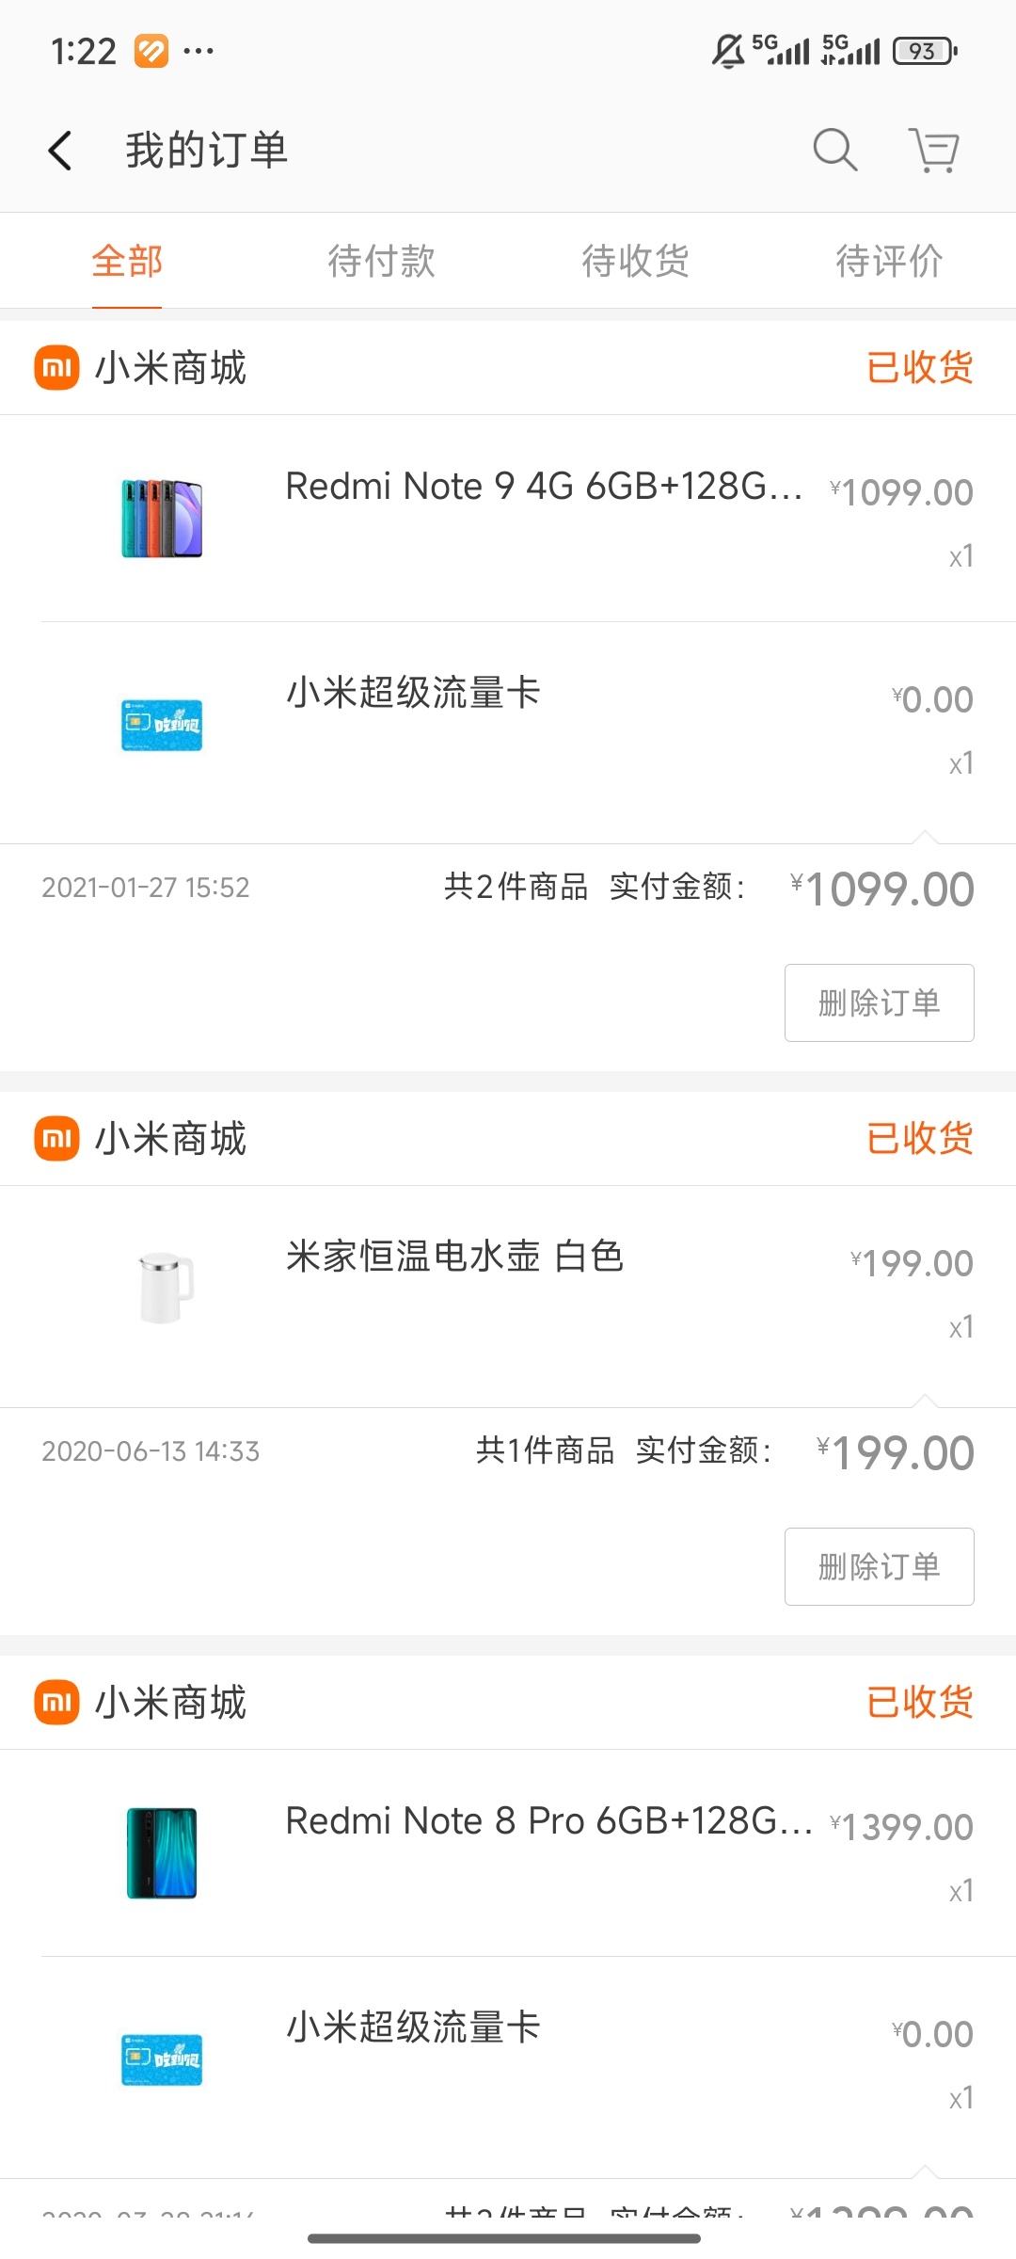The width and height of the screenshot is (1016, 2259).
Task: Open the order search icon
Action: click(834, 150)
